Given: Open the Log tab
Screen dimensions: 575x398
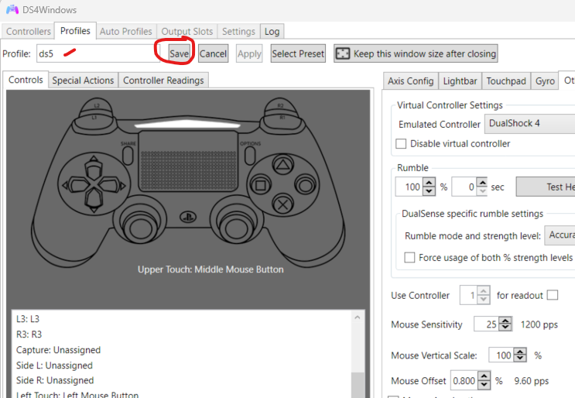Looking at the screenshot, I should [x=272, y=32].
